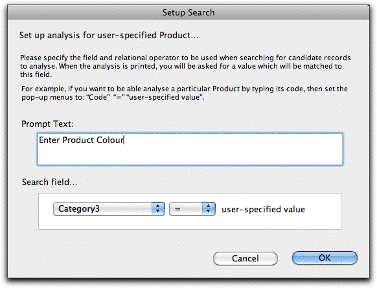
Task: Click the 'Set up analysis' heading
Action: pyautogui.click(x=109, y=36)
